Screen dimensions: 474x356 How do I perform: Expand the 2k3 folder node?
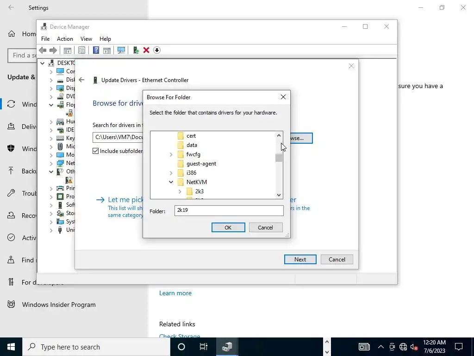[x=180, y=191]
